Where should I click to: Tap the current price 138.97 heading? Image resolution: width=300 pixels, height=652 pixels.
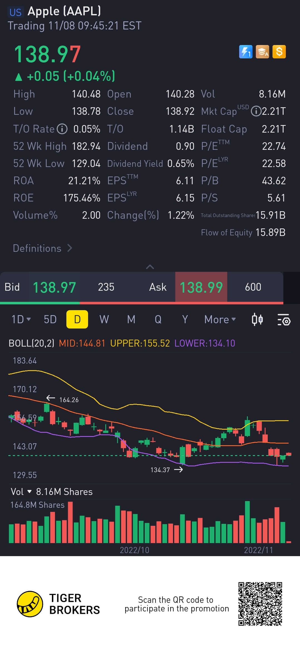(47, 54)
